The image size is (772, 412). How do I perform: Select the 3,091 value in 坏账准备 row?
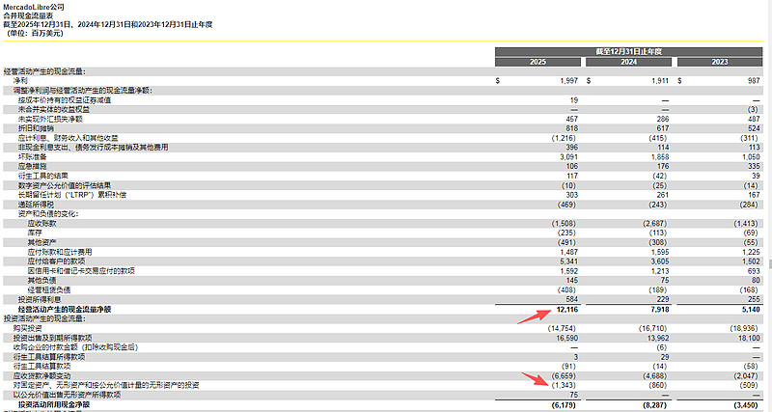(568, 157)
